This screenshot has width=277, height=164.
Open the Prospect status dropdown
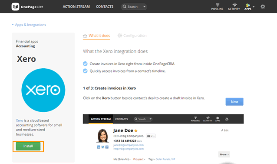point(139,159)
